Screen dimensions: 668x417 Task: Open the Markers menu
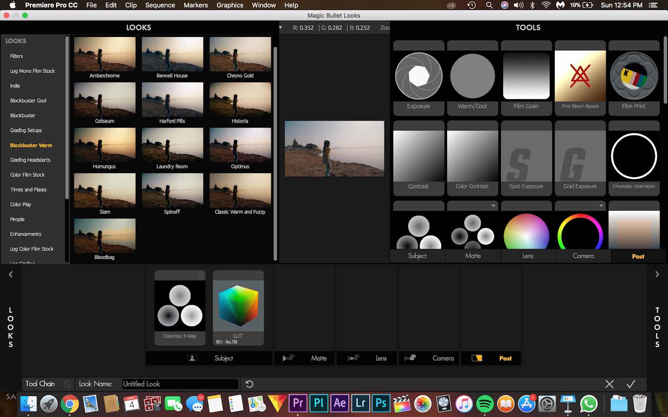tap(196, 5)
